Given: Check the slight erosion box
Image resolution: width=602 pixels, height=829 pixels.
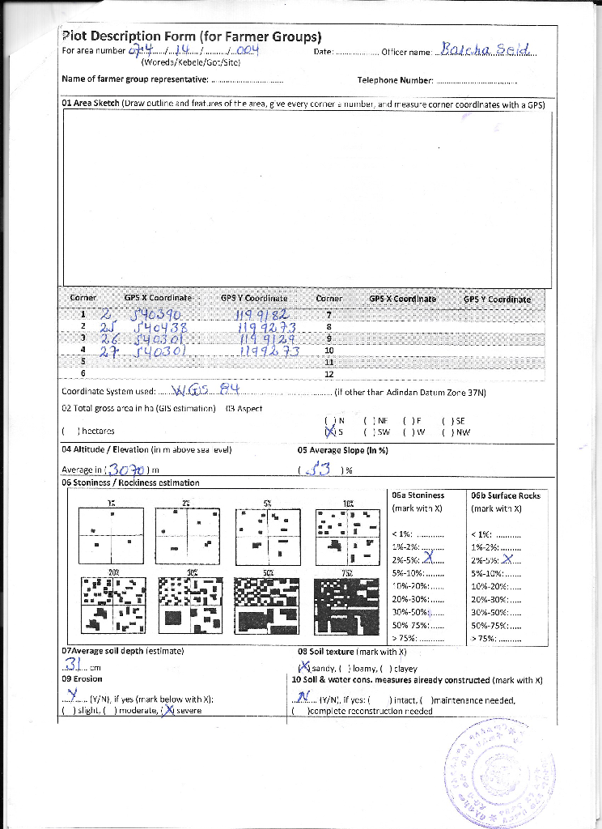Looking at the screenshot, I should pyautogui.click(x=69, y=711).
